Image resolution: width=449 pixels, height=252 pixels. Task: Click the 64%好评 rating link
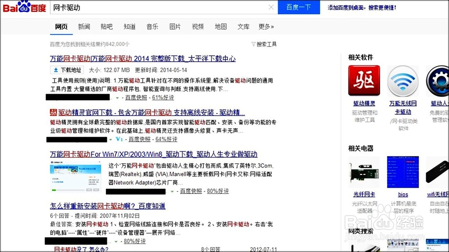tap(167, 139)
